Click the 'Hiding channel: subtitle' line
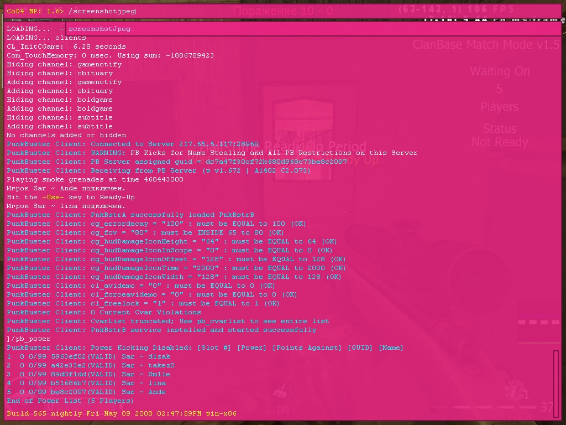Screen dimensions: 566x425 click(60, 117)
